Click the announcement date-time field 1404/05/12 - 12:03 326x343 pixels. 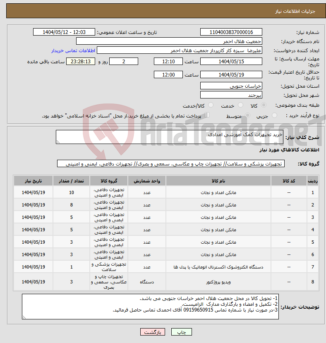click(x=64, y=32)
